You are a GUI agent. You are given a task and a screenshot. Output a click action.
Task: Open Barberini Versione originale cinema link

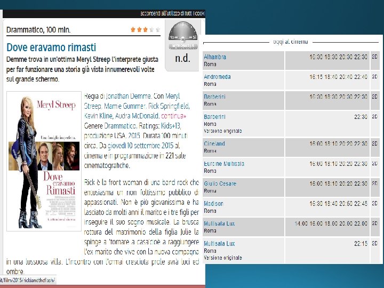214,117
